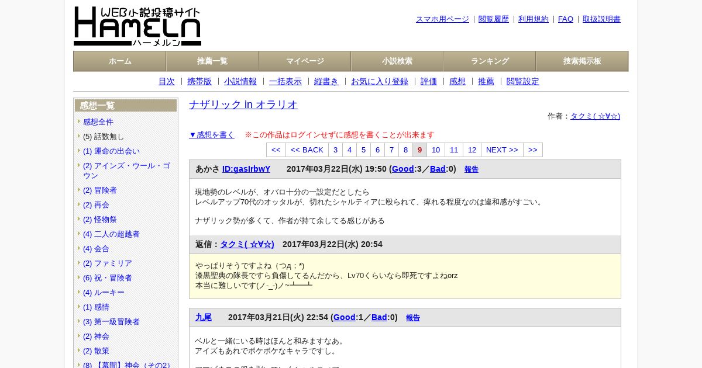Open 閲覧設定 settings link

[x=523, y=82]
